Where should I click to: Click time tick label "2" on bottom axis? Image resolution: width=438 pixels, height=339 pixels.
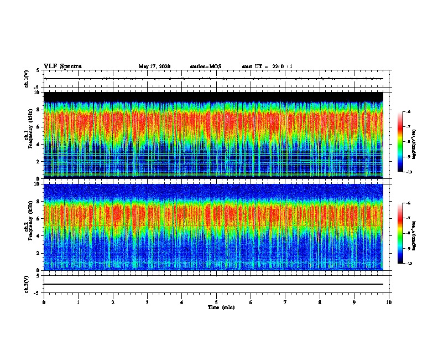pos(113,302)
